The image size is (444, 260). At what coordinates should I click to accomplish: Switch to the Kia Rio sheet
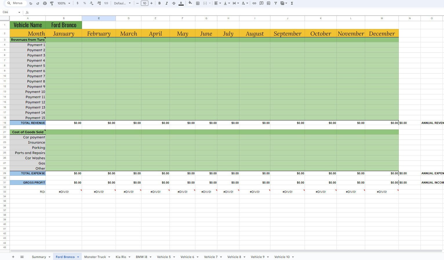121,257
